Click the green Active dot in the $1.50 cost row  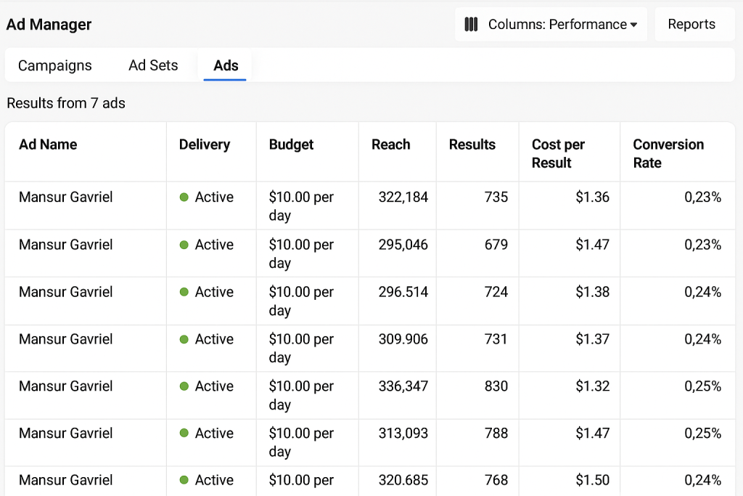pos(184,480)
